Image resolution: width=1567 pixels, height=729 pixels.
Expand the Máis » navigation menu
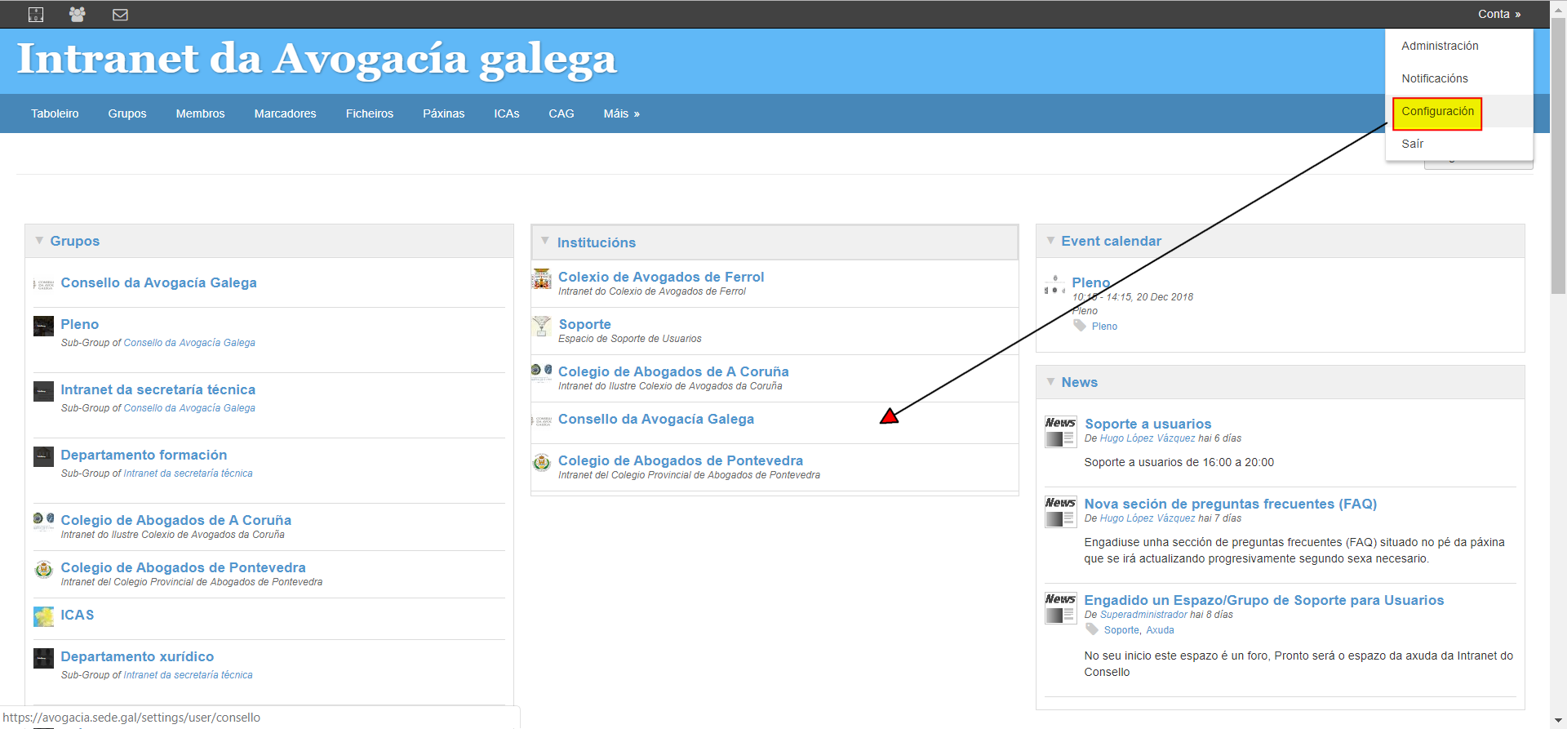pos(621,113)
